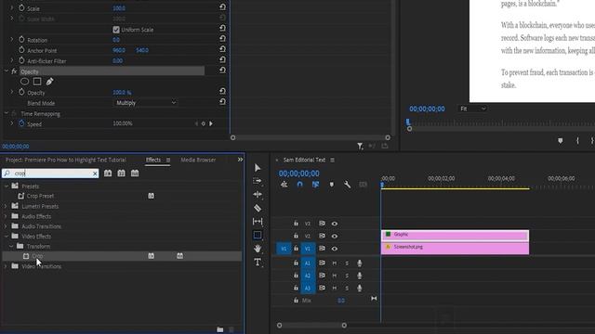Toggle insert sequence as nest button
This screenshot has height=334, width=595.
[x=284, y=185]
